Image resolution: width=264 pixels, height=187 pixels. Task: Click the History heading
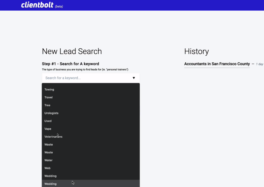pos(197,51)
